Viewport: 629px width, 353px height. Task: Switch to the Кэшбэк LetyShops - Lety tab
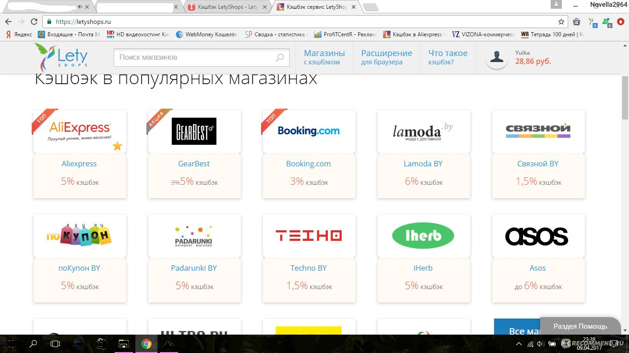(x=227, y=7)
